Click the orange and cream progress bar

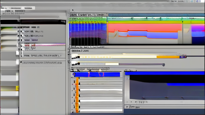pyautogui.click(x=129, y=57)
